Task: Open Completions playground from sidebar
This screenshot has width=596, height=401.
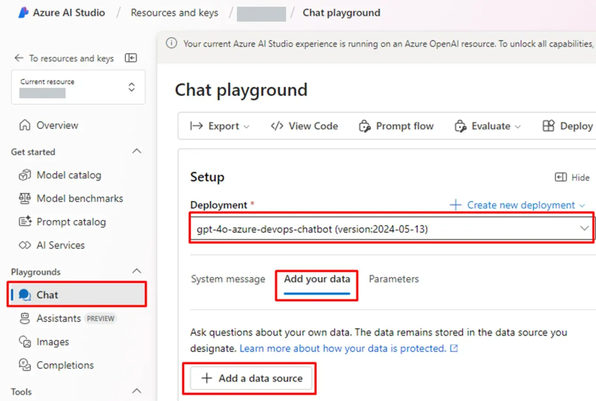Action: click(x=65, y=365)
